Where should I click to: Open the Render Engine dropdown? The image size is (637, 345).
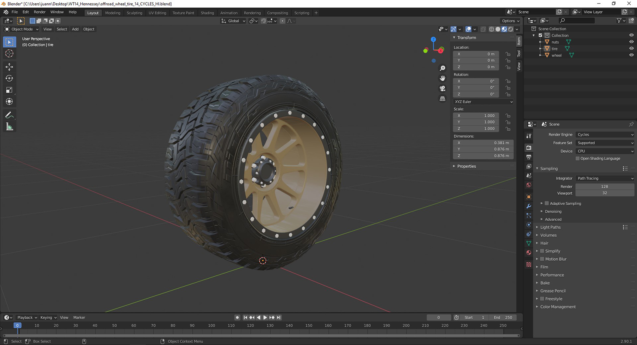[605, 135]
